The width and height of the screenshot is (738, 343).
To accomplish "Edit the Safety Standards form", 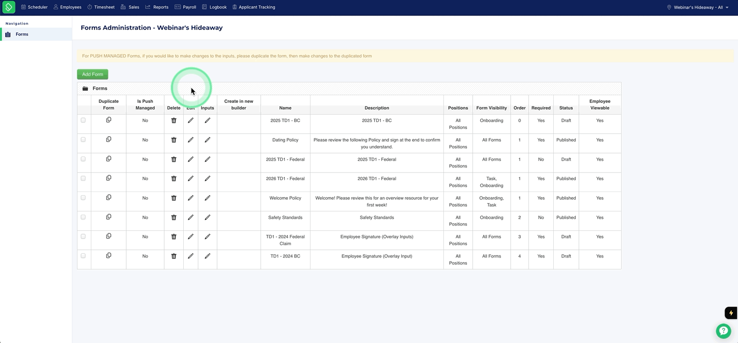I will [x=190, y=218].
